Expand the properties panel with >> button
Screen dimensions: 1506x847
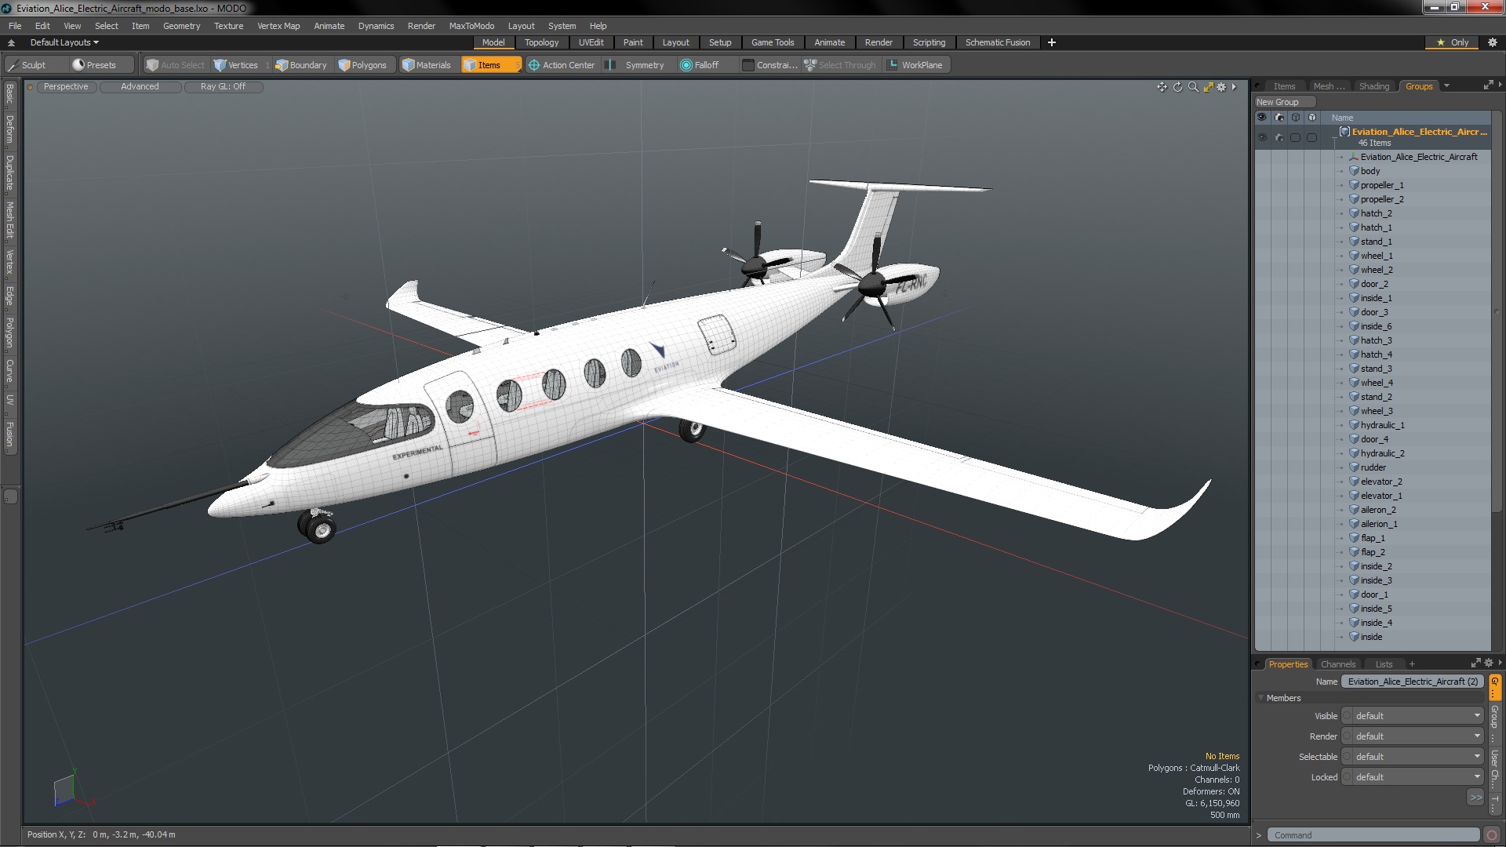pyautogui.click(x=1475, y=798)
